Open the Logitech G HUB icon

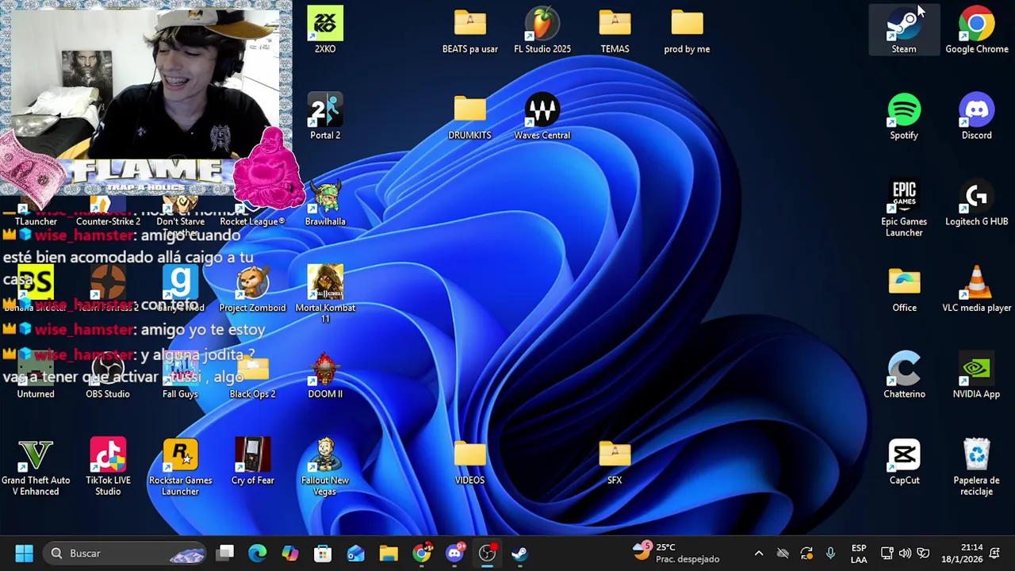tap(977, 204)
